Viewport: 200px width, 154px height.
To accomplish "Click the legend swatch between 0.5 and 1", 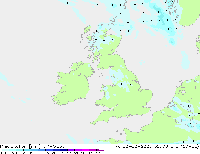I will 13,150.
